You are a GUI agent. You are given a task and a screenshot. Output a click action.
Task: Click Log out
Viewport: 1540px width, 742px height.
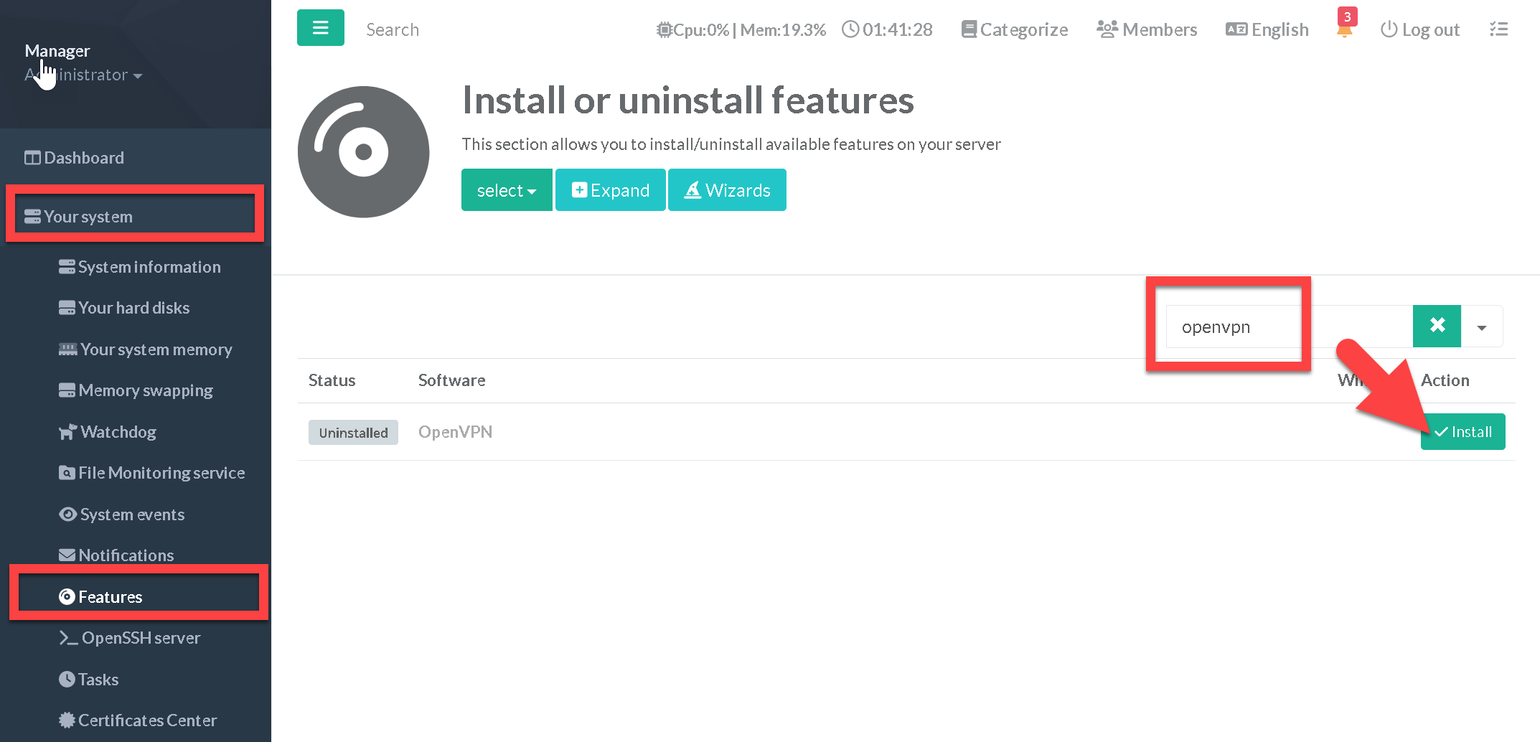[1420, 29]
